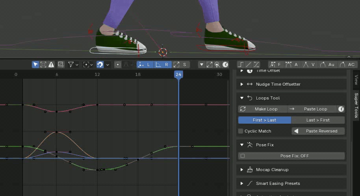The image size is (360, 196).
Task: Set Free handle type F
Action: coord(276,65)
